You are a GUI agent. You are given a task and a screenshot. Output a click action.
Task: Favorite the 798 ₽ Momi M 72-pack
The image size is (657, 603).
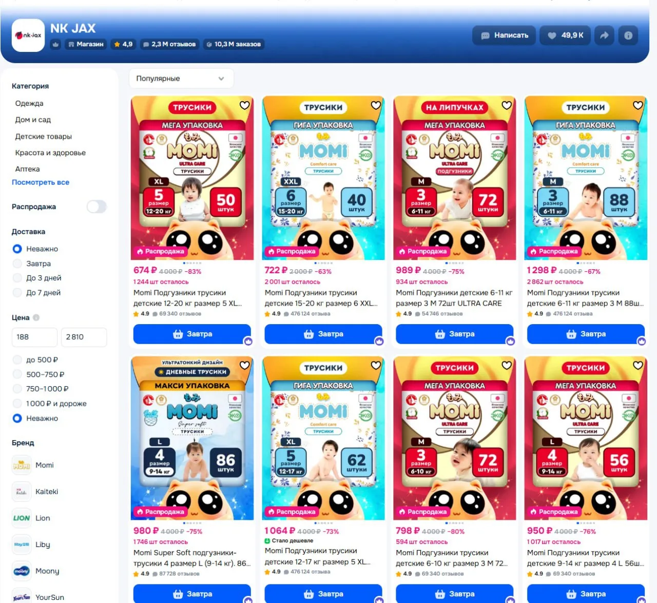507,365
